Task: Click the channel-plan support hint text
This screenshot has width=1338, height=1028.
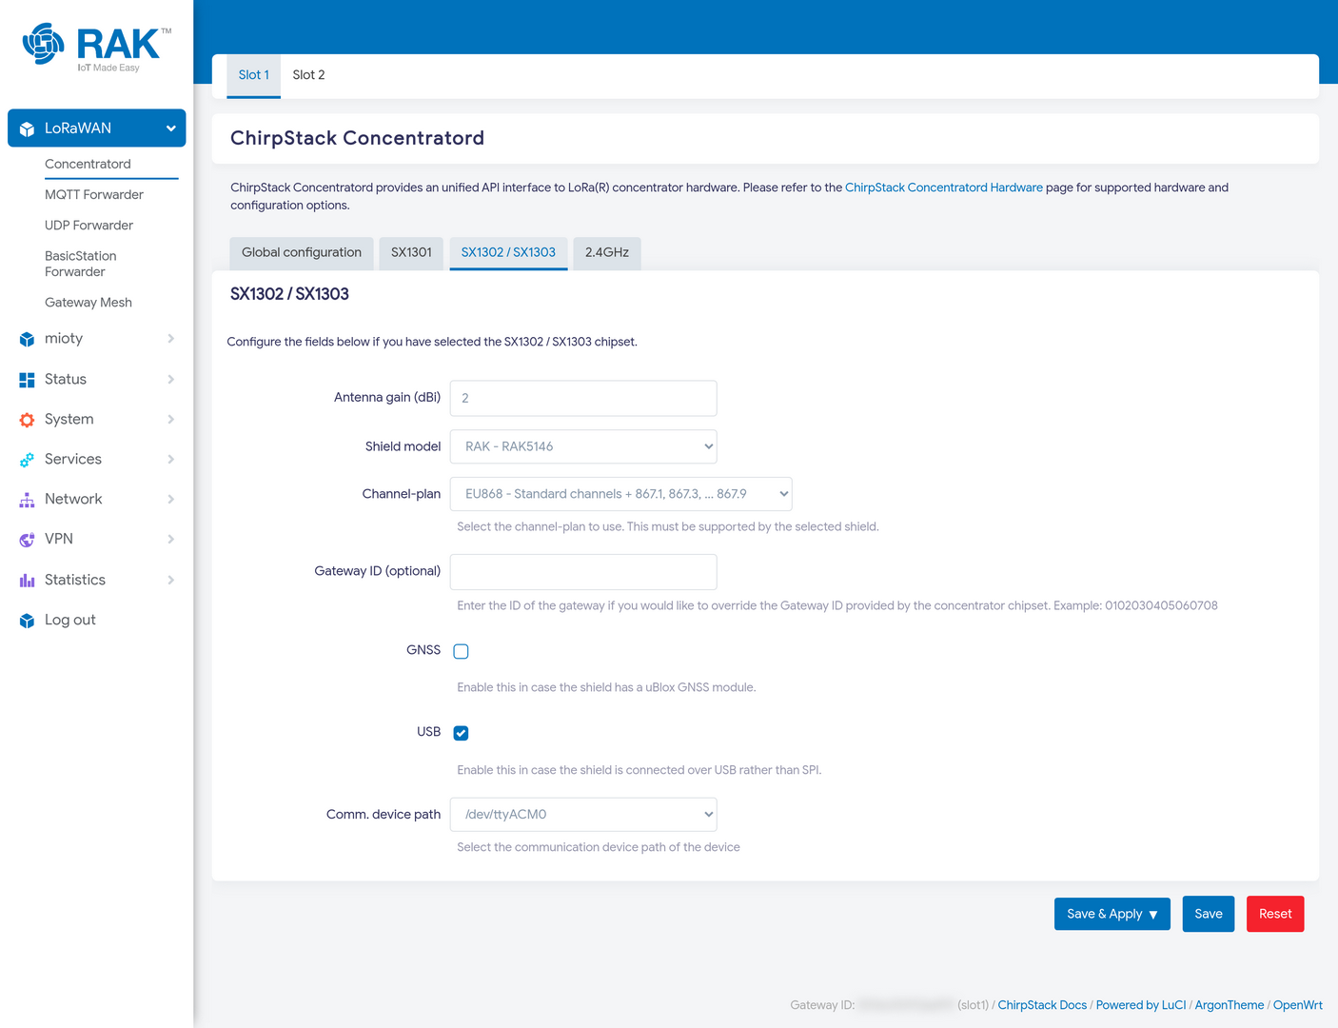Action: 668,526
